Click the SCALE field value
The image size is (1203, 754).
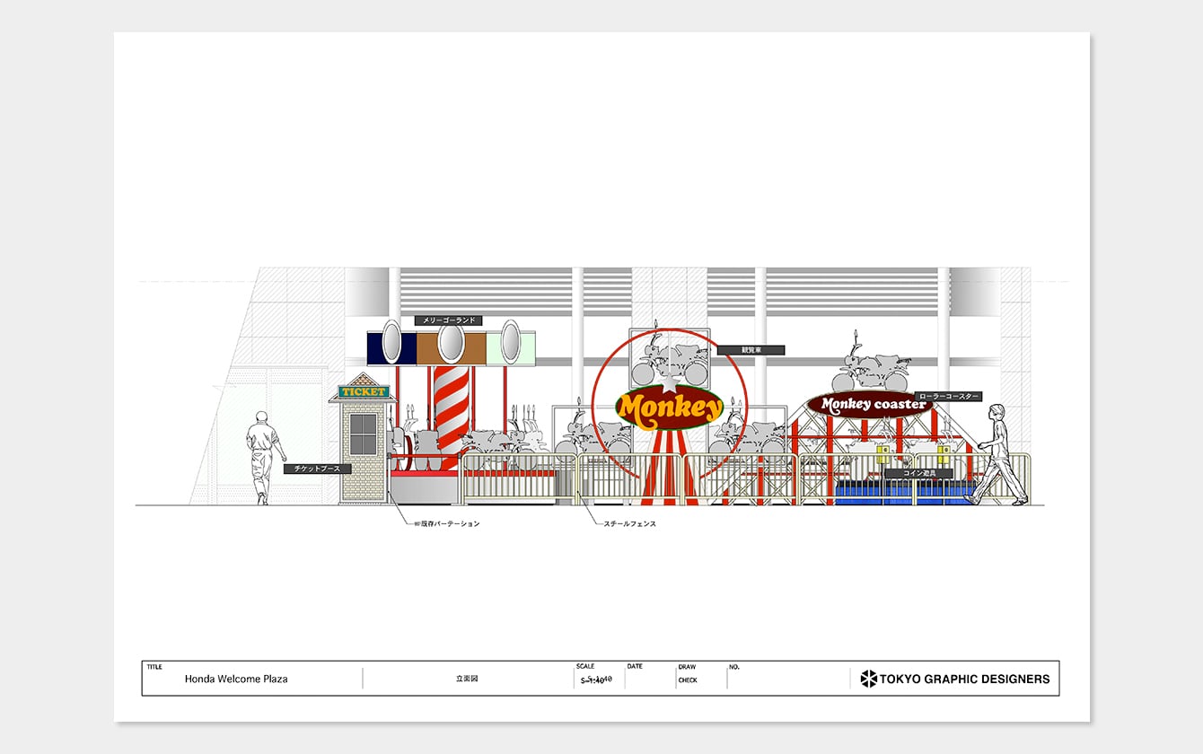596,679
